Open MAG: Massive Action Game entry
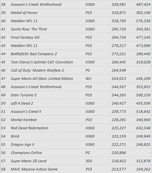The height and width of the screenshot is (173, 152). [x=34, y=169]
